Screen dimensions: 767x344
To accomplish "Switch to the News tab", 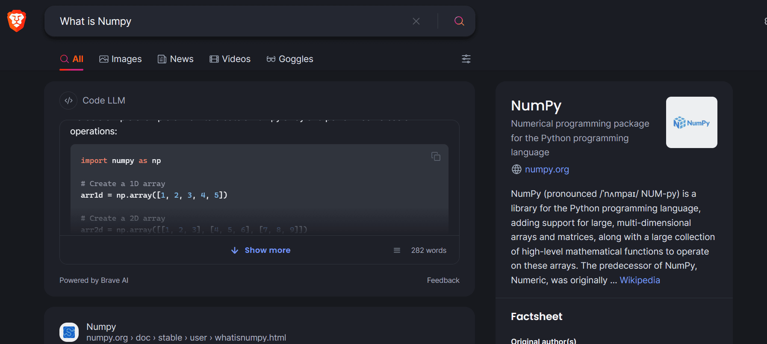I will [176, 59].
